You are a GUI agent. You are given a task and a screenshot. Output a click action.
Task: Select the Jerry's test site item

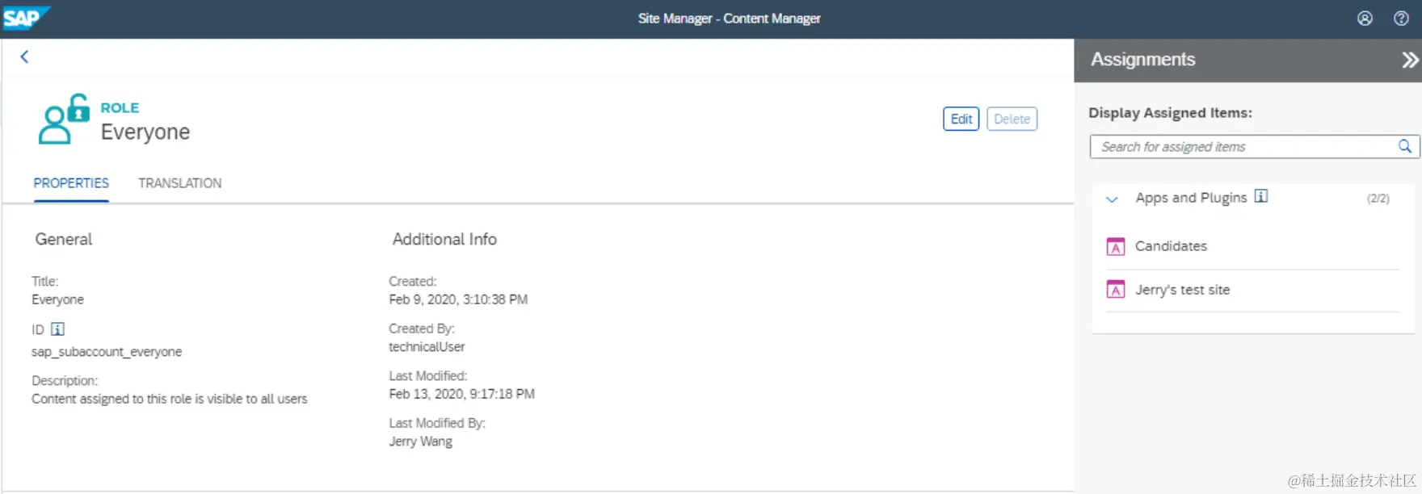tap(1182, 290)
